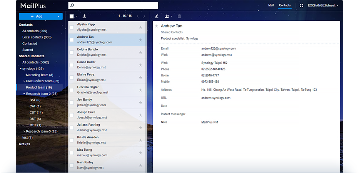This screenshot has width=359, height=173.
Task: Select Product team (16)
Action: click(x=39, y=87)
